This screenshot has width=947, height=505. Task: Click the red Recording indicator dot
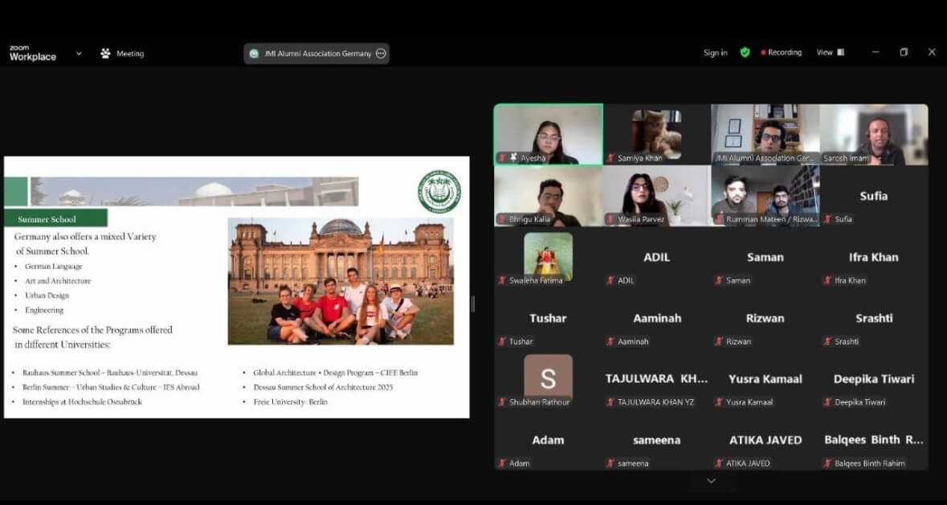763,53
